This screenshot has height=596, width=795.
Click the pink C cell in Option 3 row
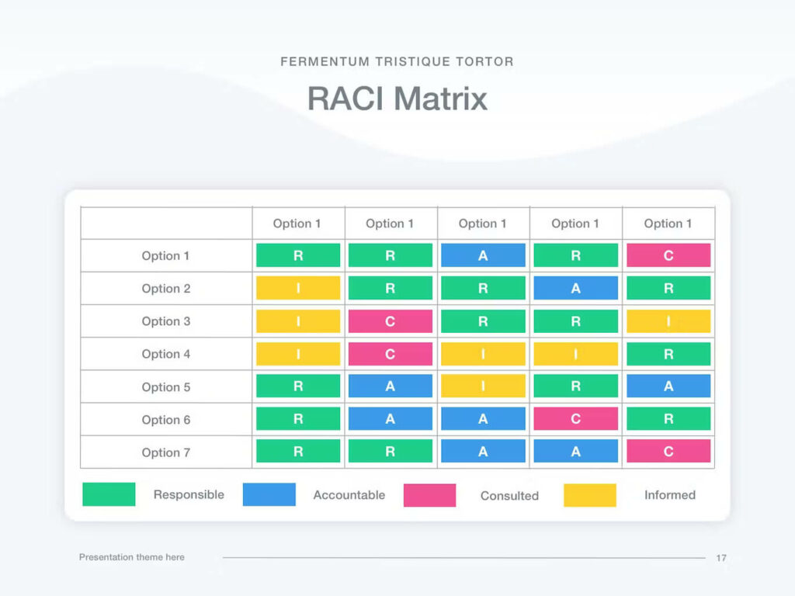click(x=390, y=321)
